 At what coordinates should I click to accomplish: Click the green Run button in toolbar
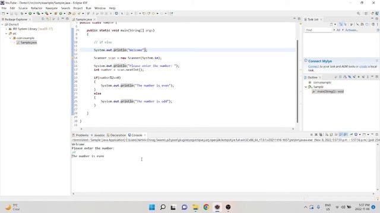click(x=30, y=14)
